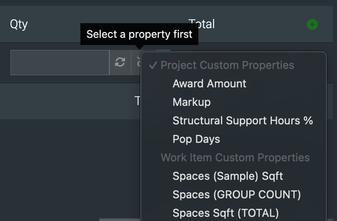Viewport: 337px width, 221px height.
Task: Click the horizontal scrollbar at the bottom
Action: [119, 220]
